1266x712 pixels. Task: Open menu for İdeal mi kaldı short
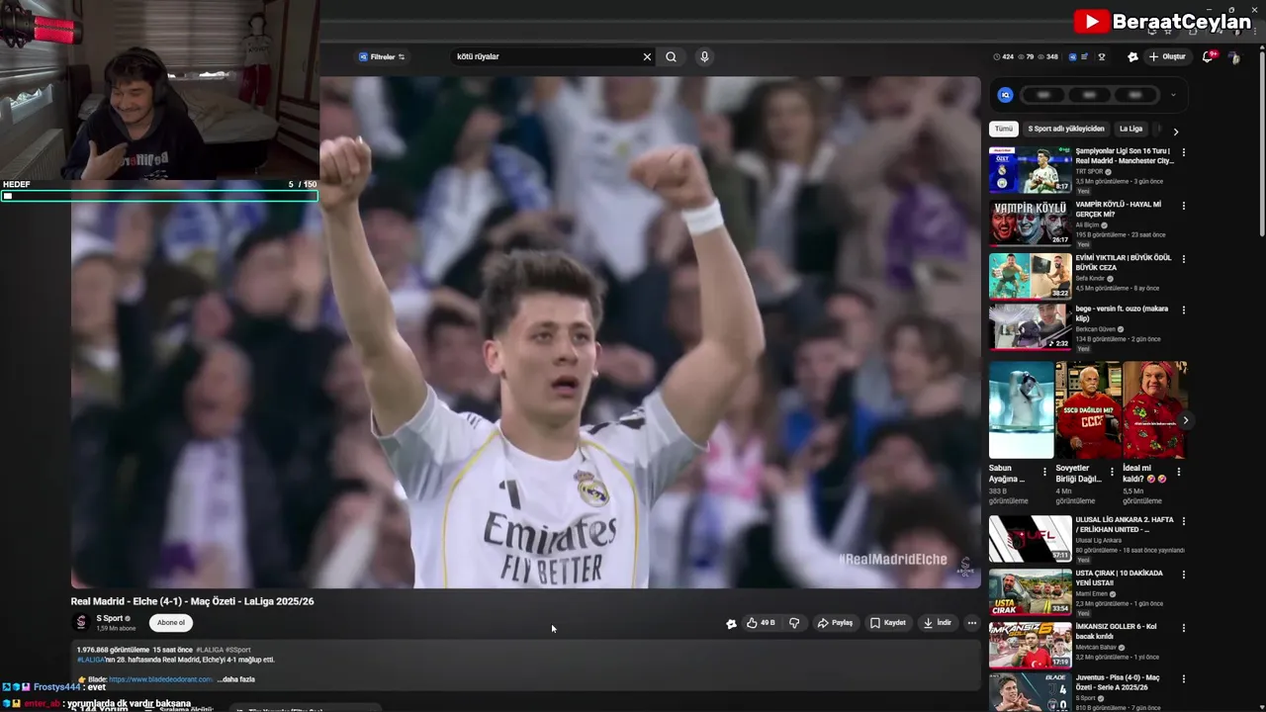[x=1179, y=472]
